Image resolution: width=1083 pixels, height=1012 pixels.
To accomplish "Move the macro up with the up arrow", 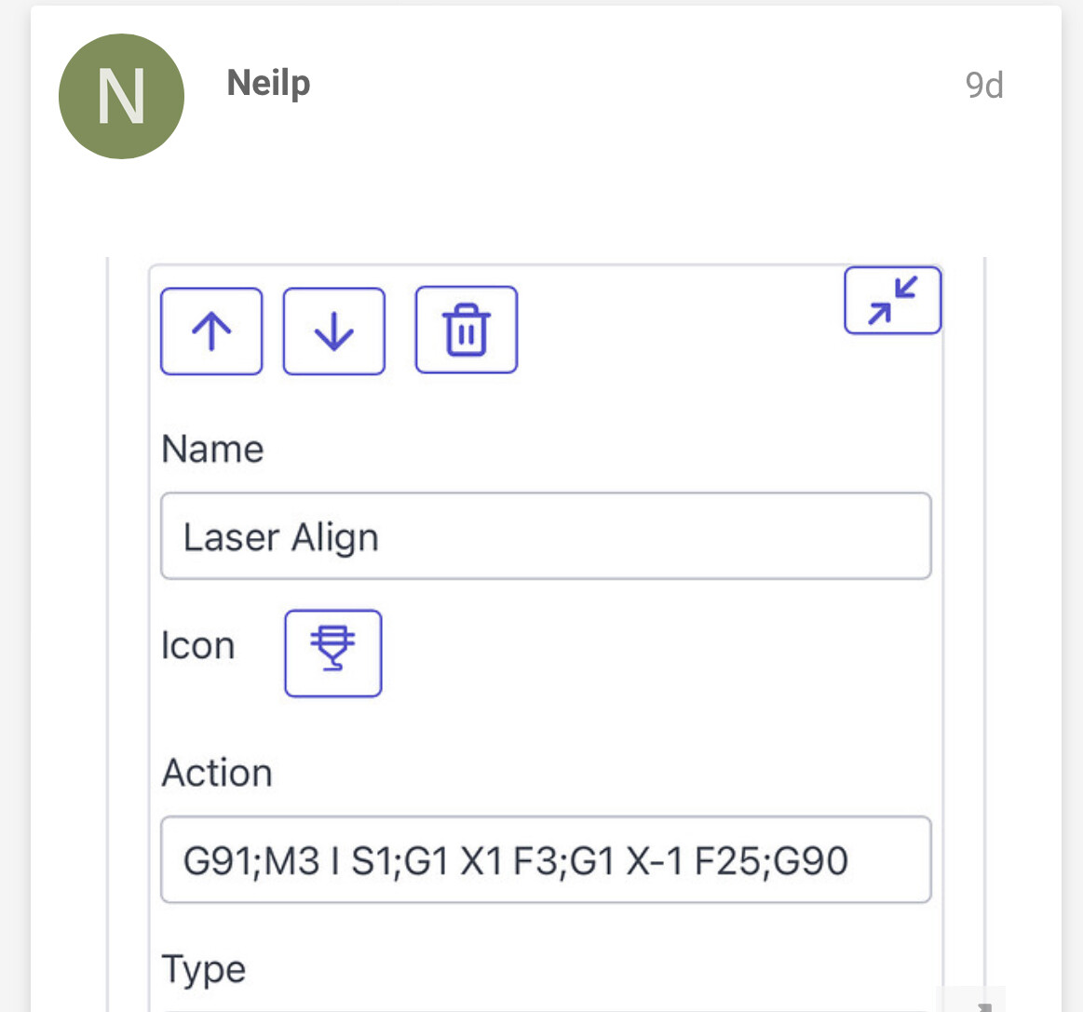I will coord(211,331).
